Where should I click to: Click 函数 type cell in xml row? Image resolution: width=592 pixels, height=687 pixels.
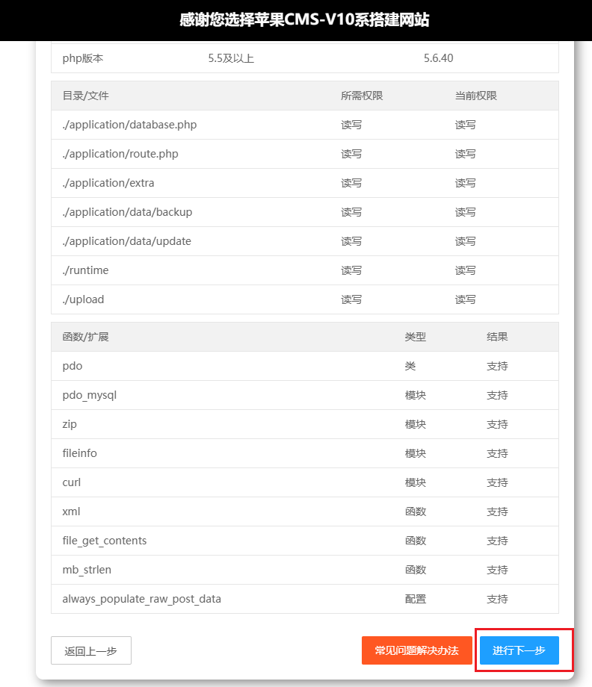click(x=416, y=512)
